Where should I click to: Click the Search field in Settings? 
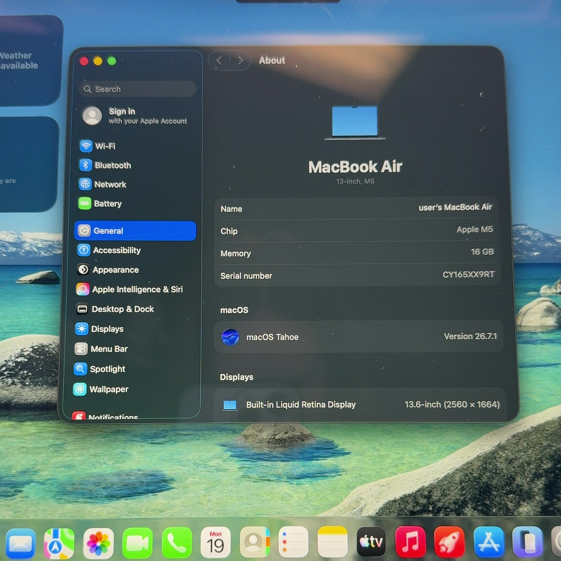137,89
